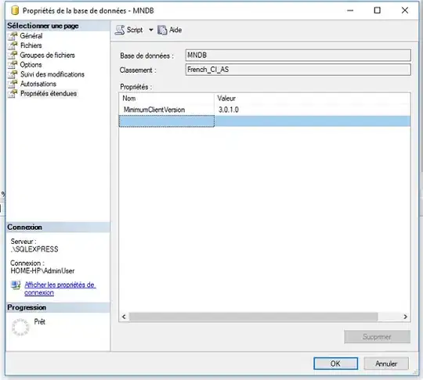Screen dimensions: 423x380
Task: Click the Options page icon
Action: coord(13,65)
